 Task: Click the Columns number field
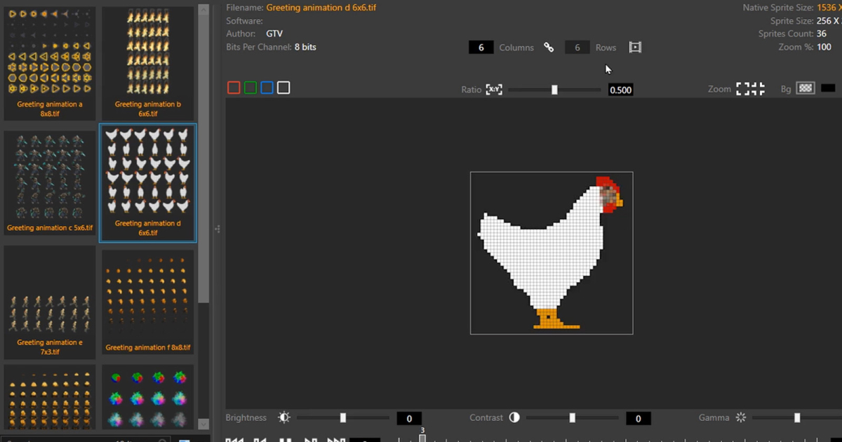coord(481,48)
